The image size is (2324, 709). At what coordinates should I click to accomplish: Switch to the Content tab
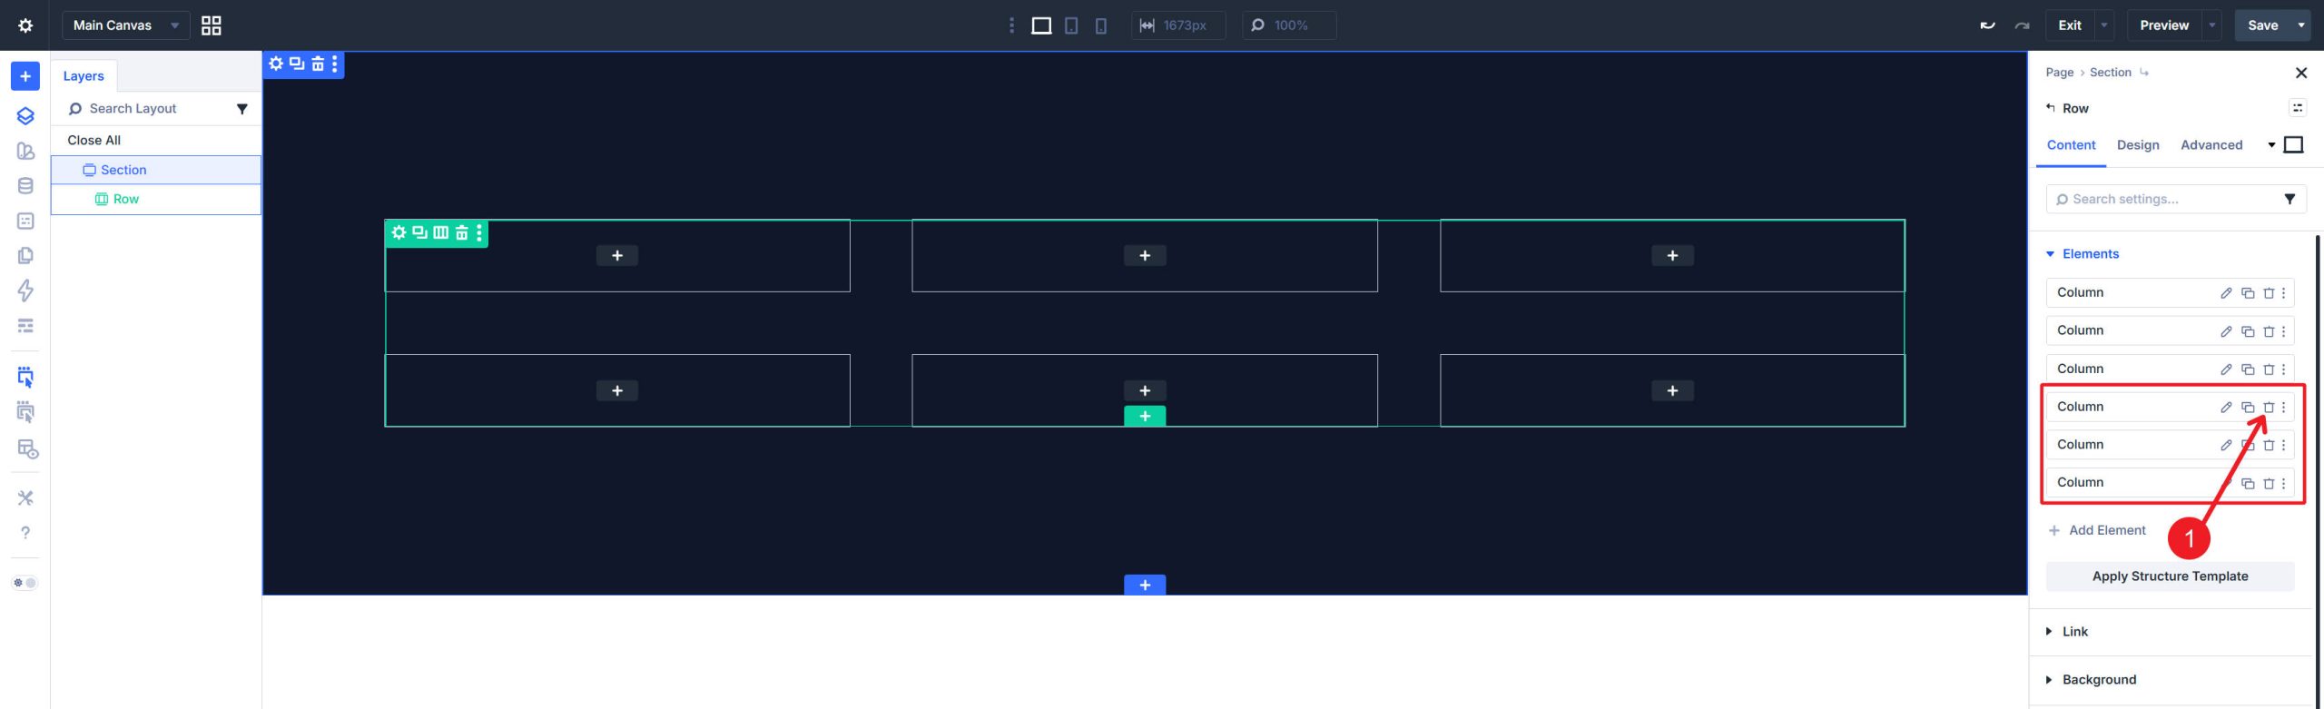[2071, 145]
